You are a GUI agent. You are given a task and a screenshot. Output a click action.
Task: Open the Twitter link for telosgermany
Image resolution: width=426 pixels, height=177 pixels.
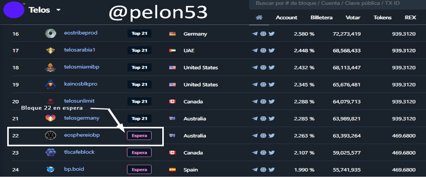pyautogui.click(x=271, y=119)
